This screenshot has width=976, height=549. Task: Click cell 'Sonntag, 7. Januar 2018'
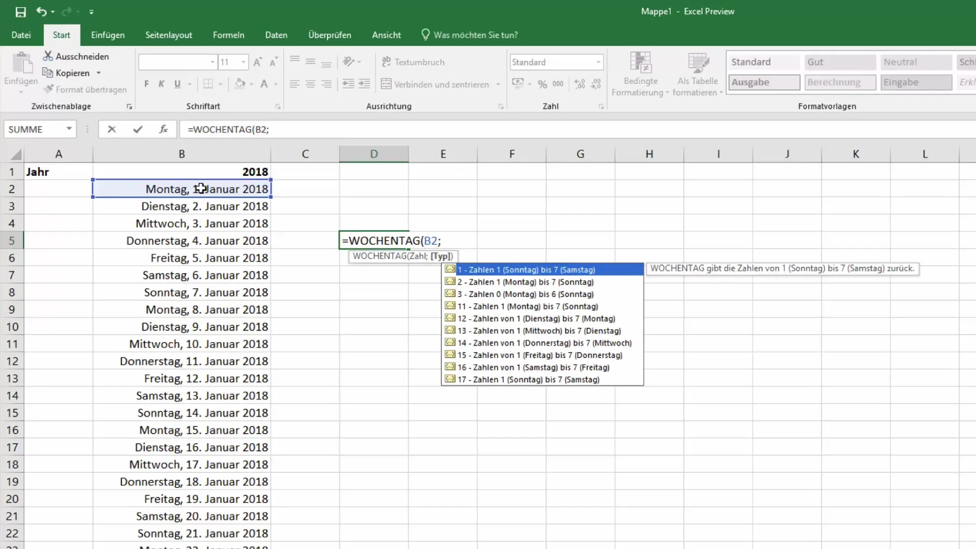[181, 292]
